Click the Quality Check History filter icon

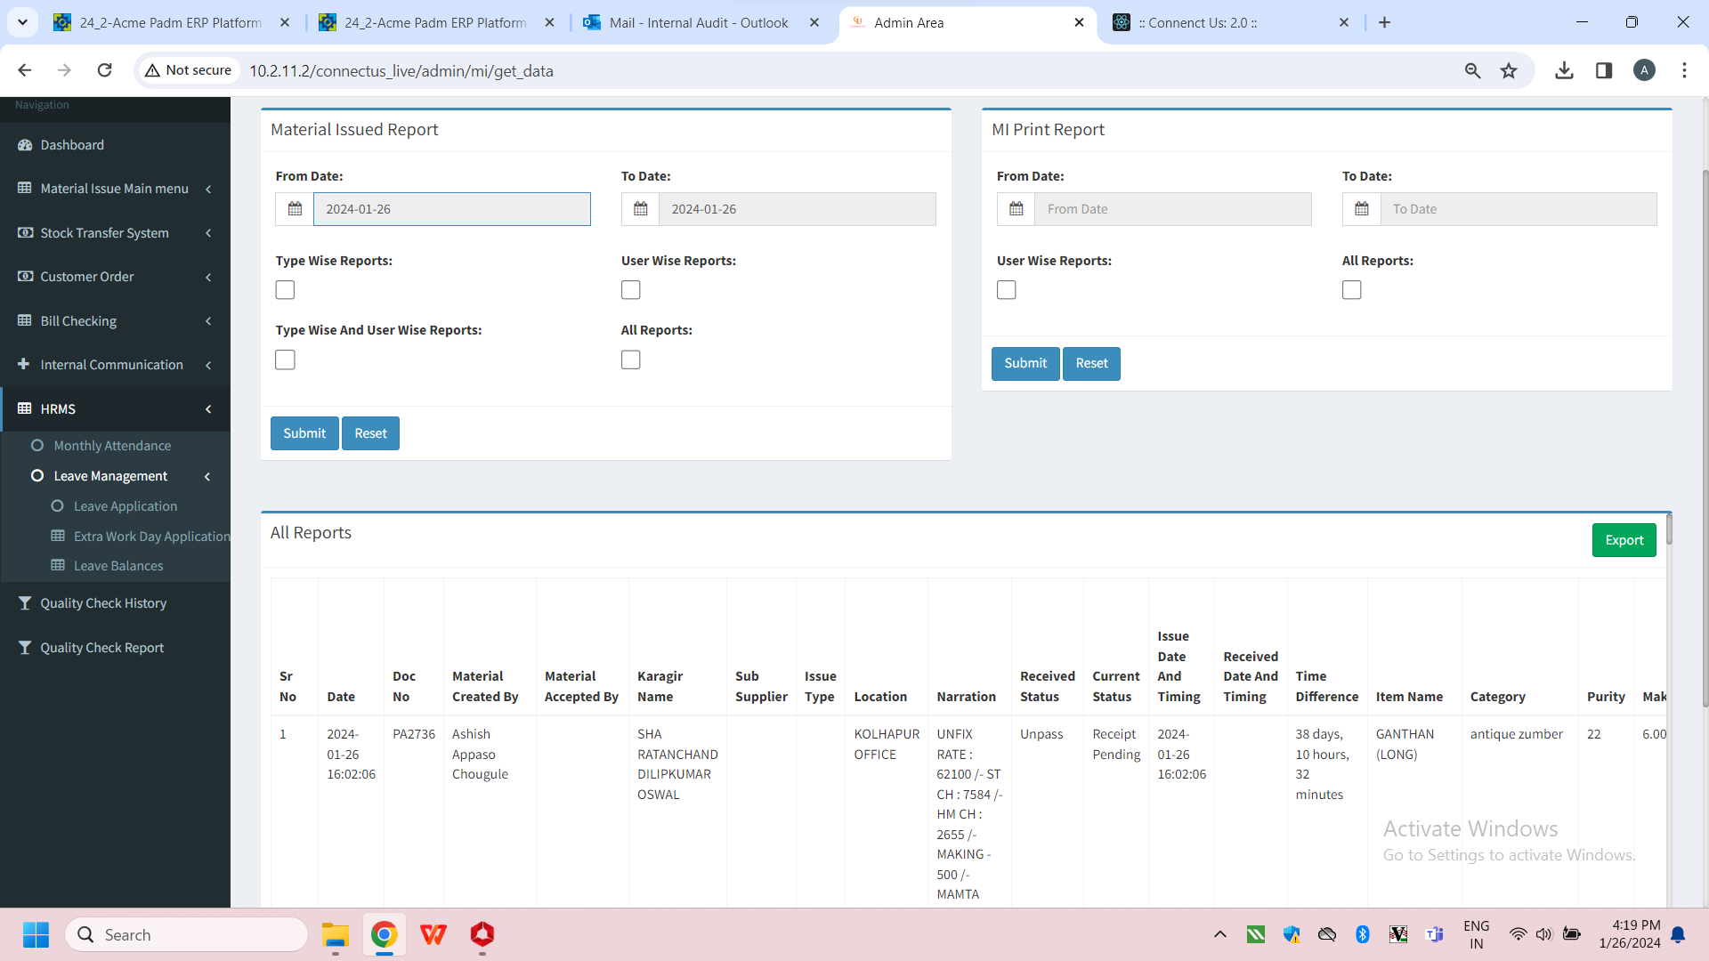pyautogui.click(x=24, y=603)
